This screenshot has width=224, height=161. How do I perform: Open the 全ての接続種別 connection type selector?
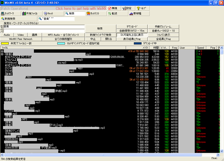point(63,39)
